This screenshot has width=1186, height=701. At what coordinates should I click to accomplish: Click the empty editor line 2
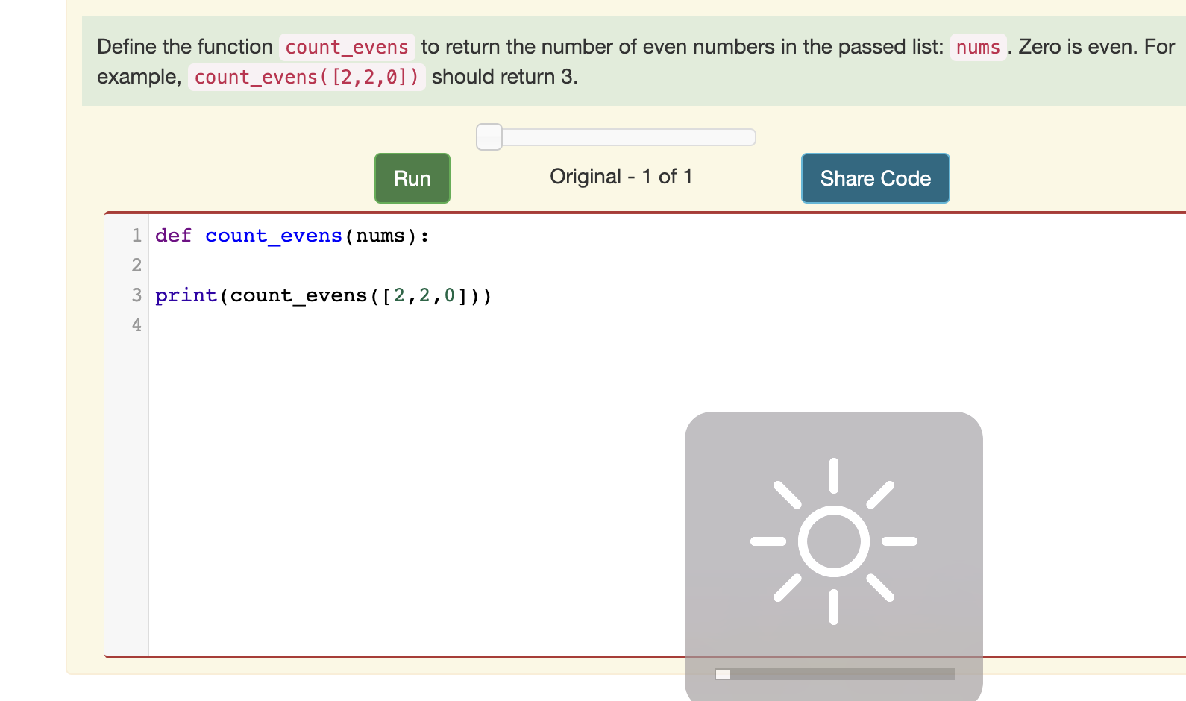tap(667, 265)
